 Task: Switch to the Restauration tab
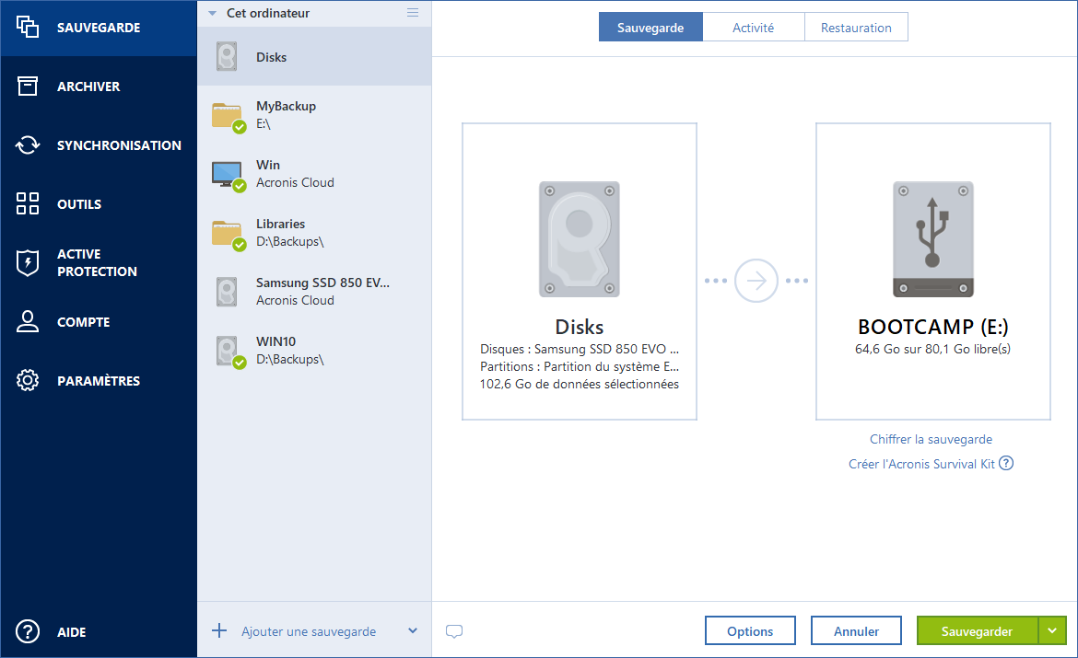pos(856,28)
